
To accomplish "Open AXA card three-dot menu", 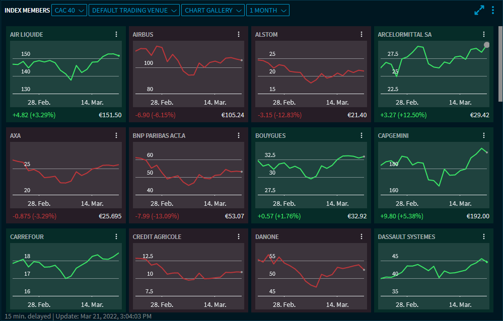I will point(116,135).
